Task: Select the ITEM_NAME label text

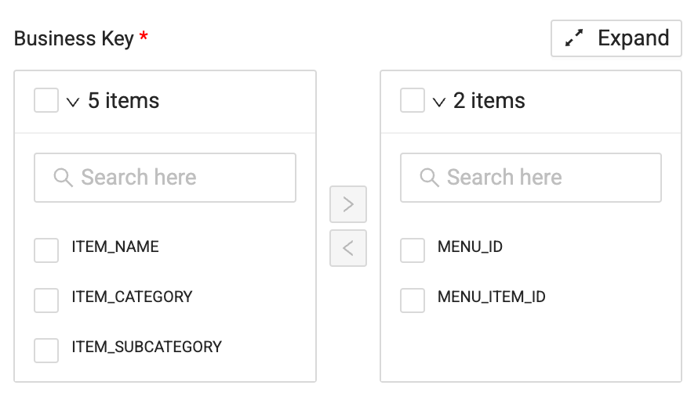Action: 115,247
